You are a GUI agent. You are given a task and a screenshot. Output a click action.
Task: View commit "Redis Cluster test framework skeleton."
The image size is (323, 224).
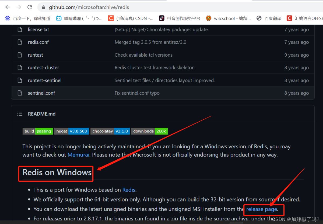tap(155, 68)
